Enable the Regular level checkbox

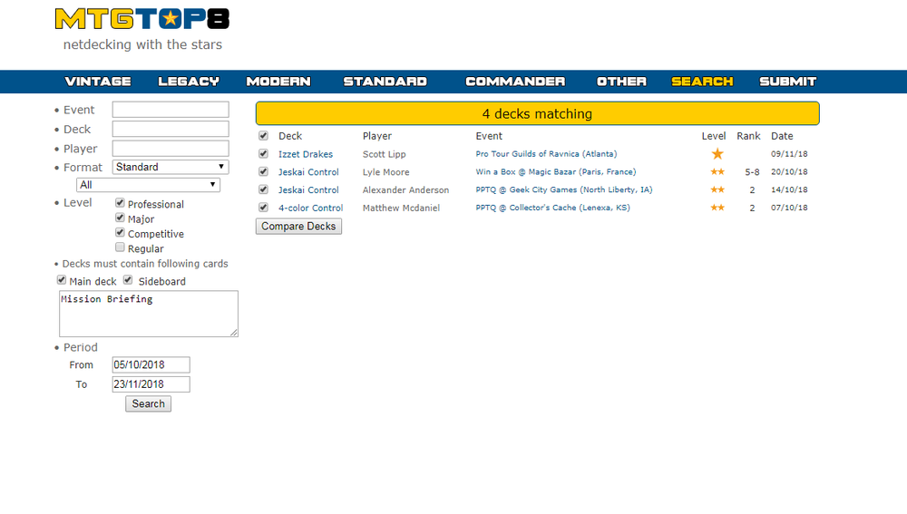[x=120, y=247]
